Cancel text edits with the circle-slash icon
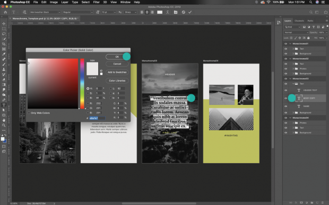The image size is (329, 205). click(184, 12)
